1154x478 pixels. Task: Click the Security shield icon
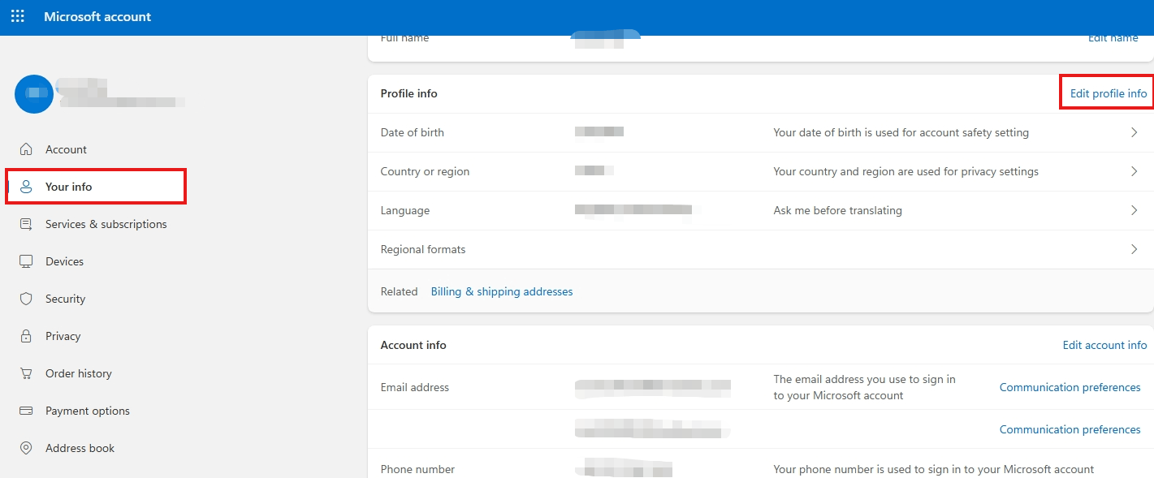pyautogui.click(x=26, y=299)
